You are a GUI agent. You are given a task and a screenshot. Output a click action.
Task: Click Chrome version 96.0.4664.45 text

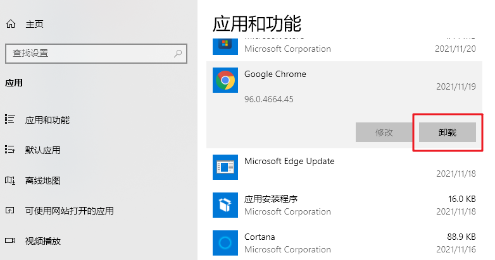(x=269, y=99)
